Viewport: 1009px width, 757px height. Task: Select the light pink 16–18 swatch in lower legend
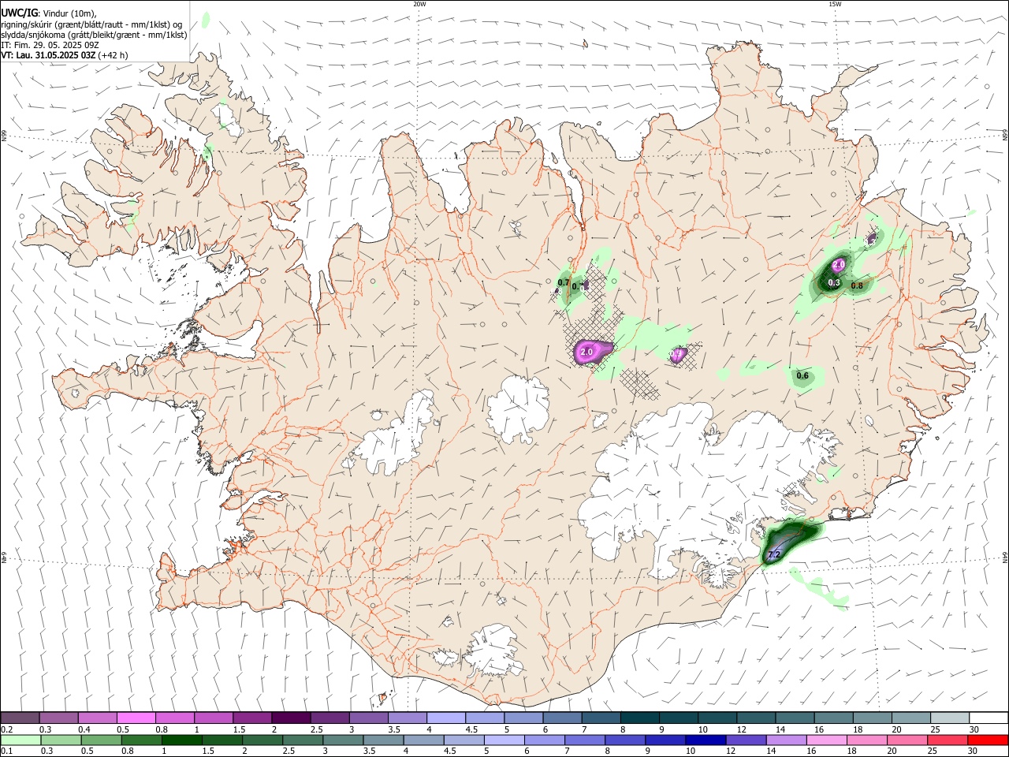(827, 740)
